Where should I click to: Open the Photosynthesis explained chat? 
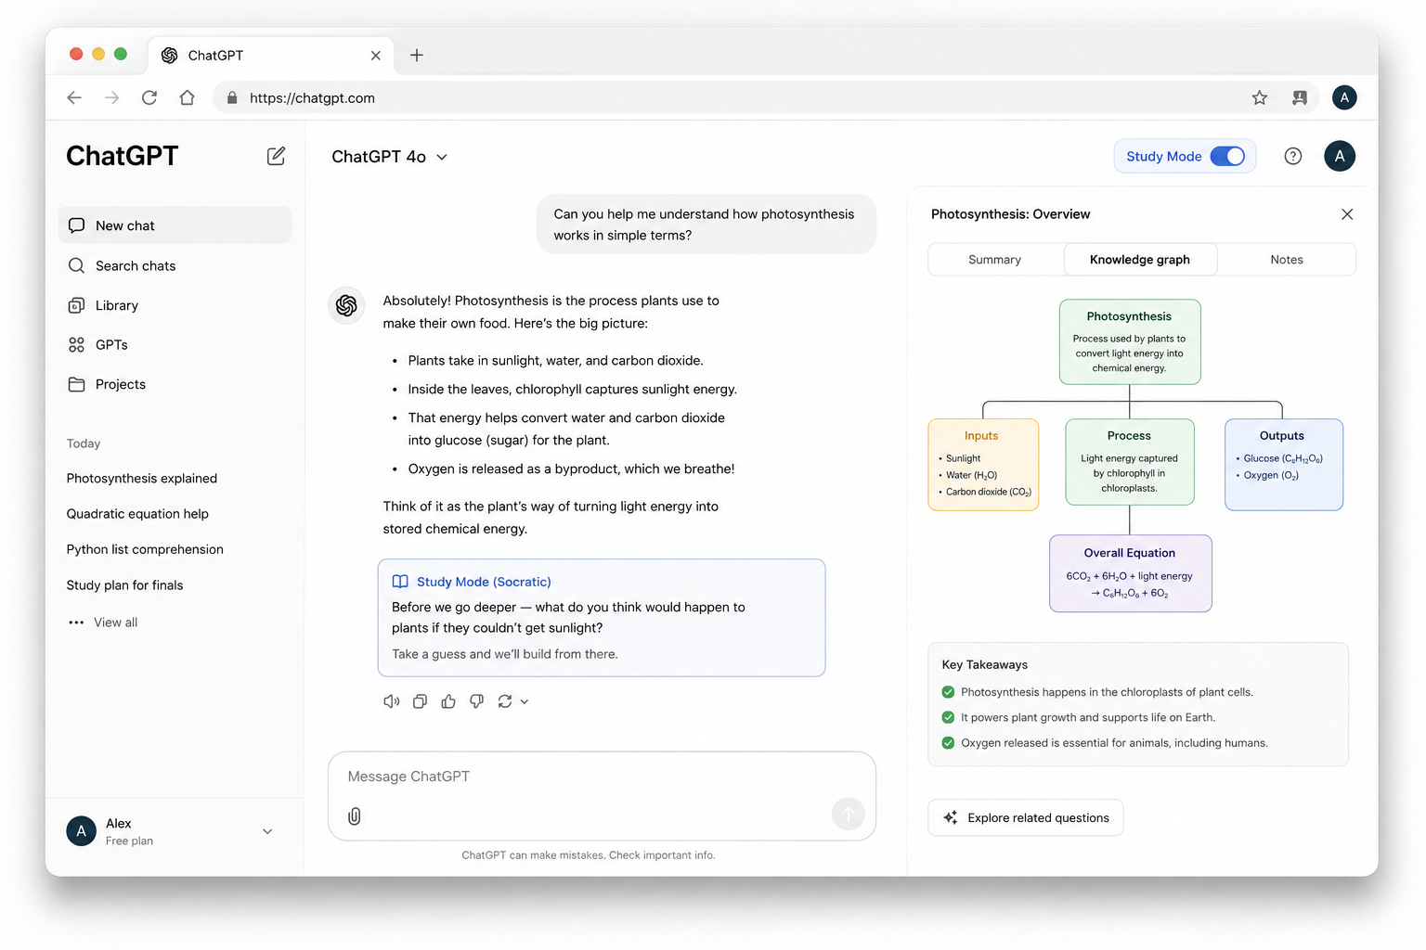pyautogui.click(x=142, y=479)
